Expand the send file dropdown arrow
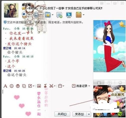 point(53,15)
